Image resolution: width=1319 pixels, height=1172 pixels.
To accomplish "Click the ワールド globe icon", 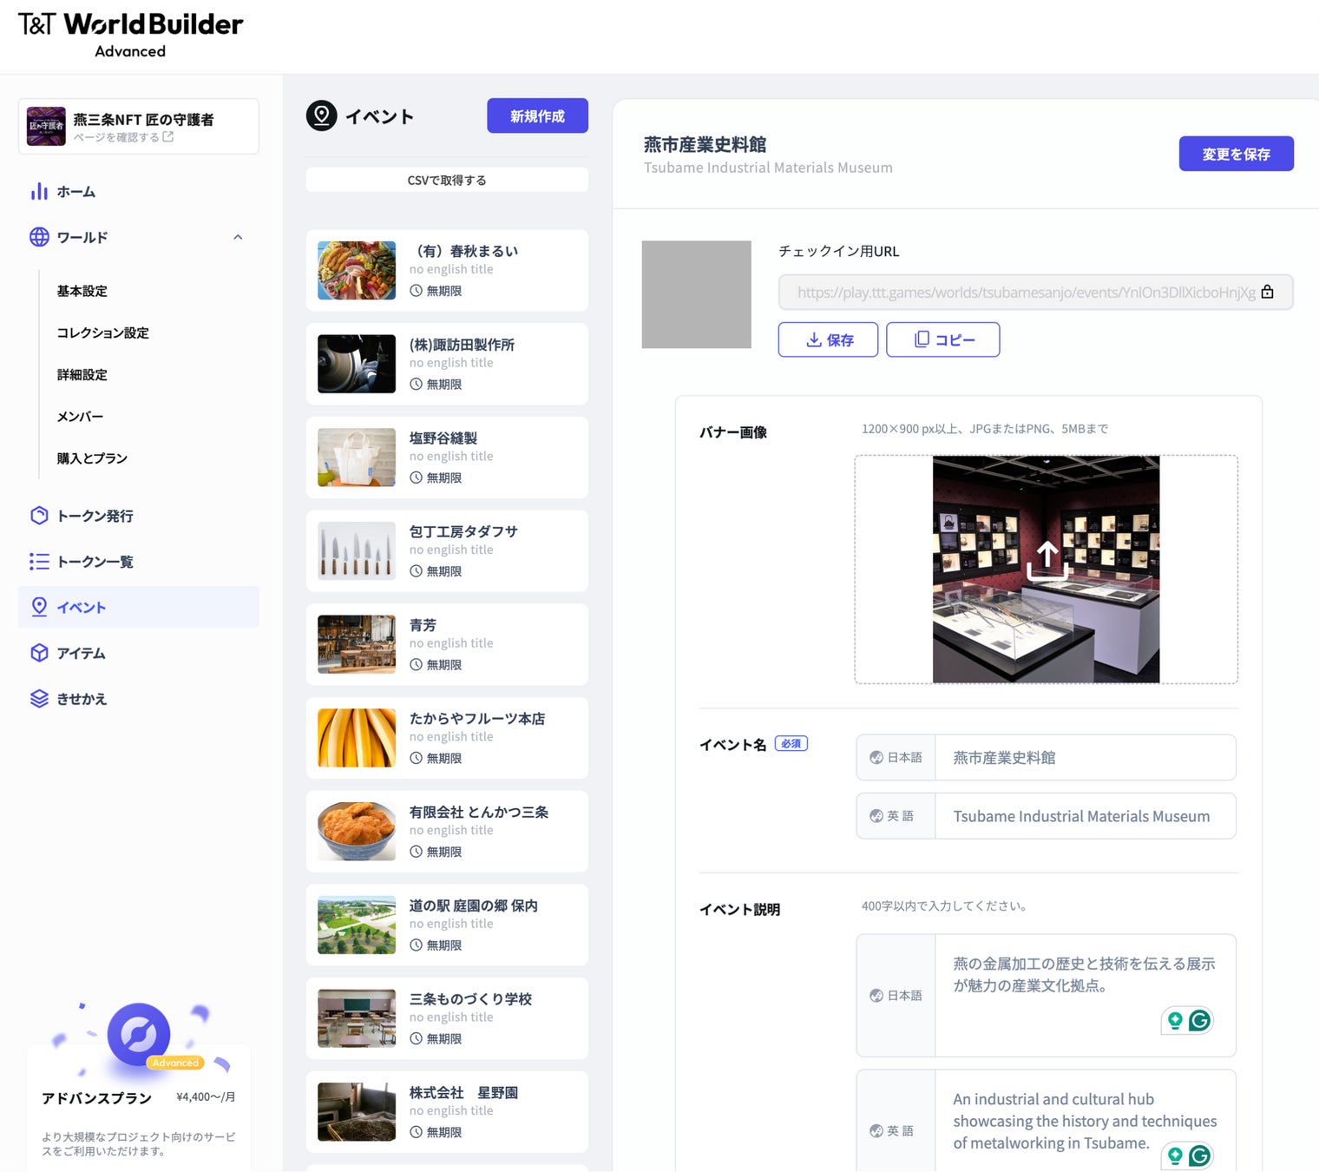I will tap(39, 237).
